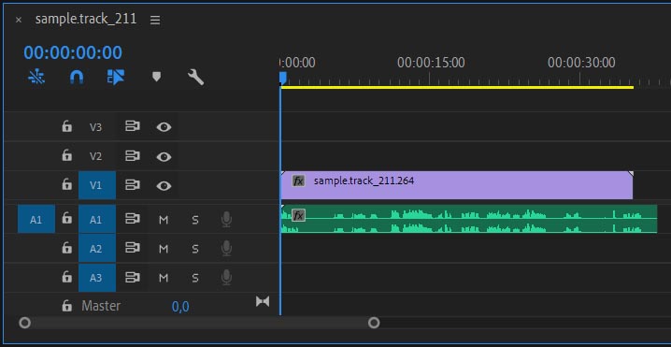Toggle lock on track V3

click(x=66, y=126)
